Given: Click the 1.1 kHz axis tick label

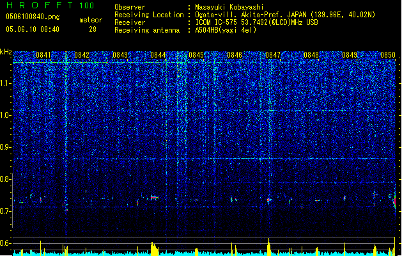Looking at the screenshot, I should 6,83.
